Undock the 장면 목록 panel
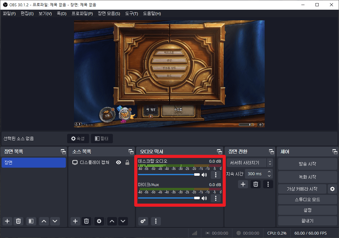Image resolution: width=339 pixels, height=238 pixels. [x=63, y=152]
